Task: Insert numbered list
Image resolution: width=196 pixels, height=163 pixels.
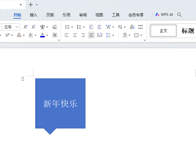Action: pos(79,27)
